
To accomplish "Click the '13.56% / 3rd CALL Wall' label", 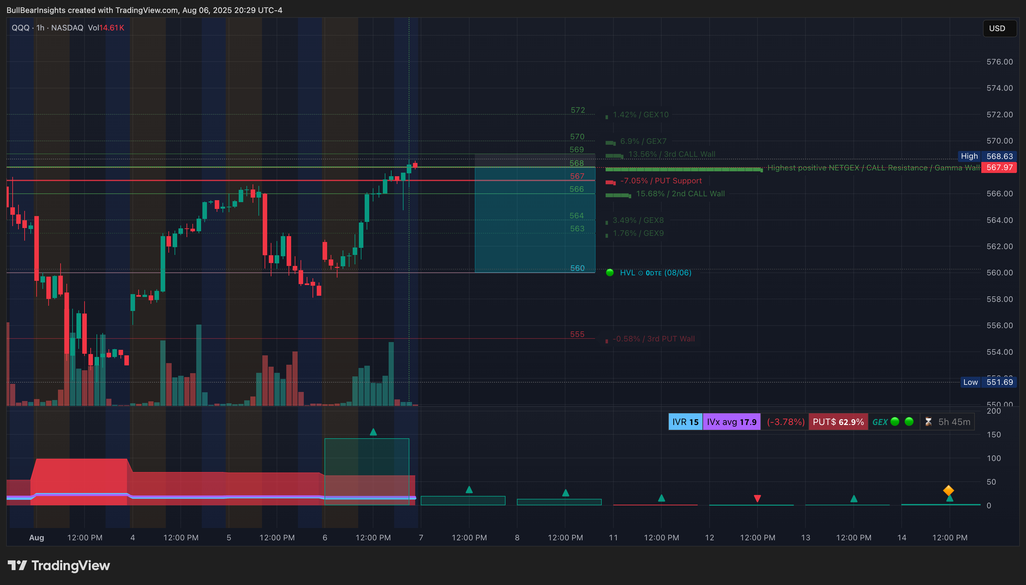I will [672, 154].
